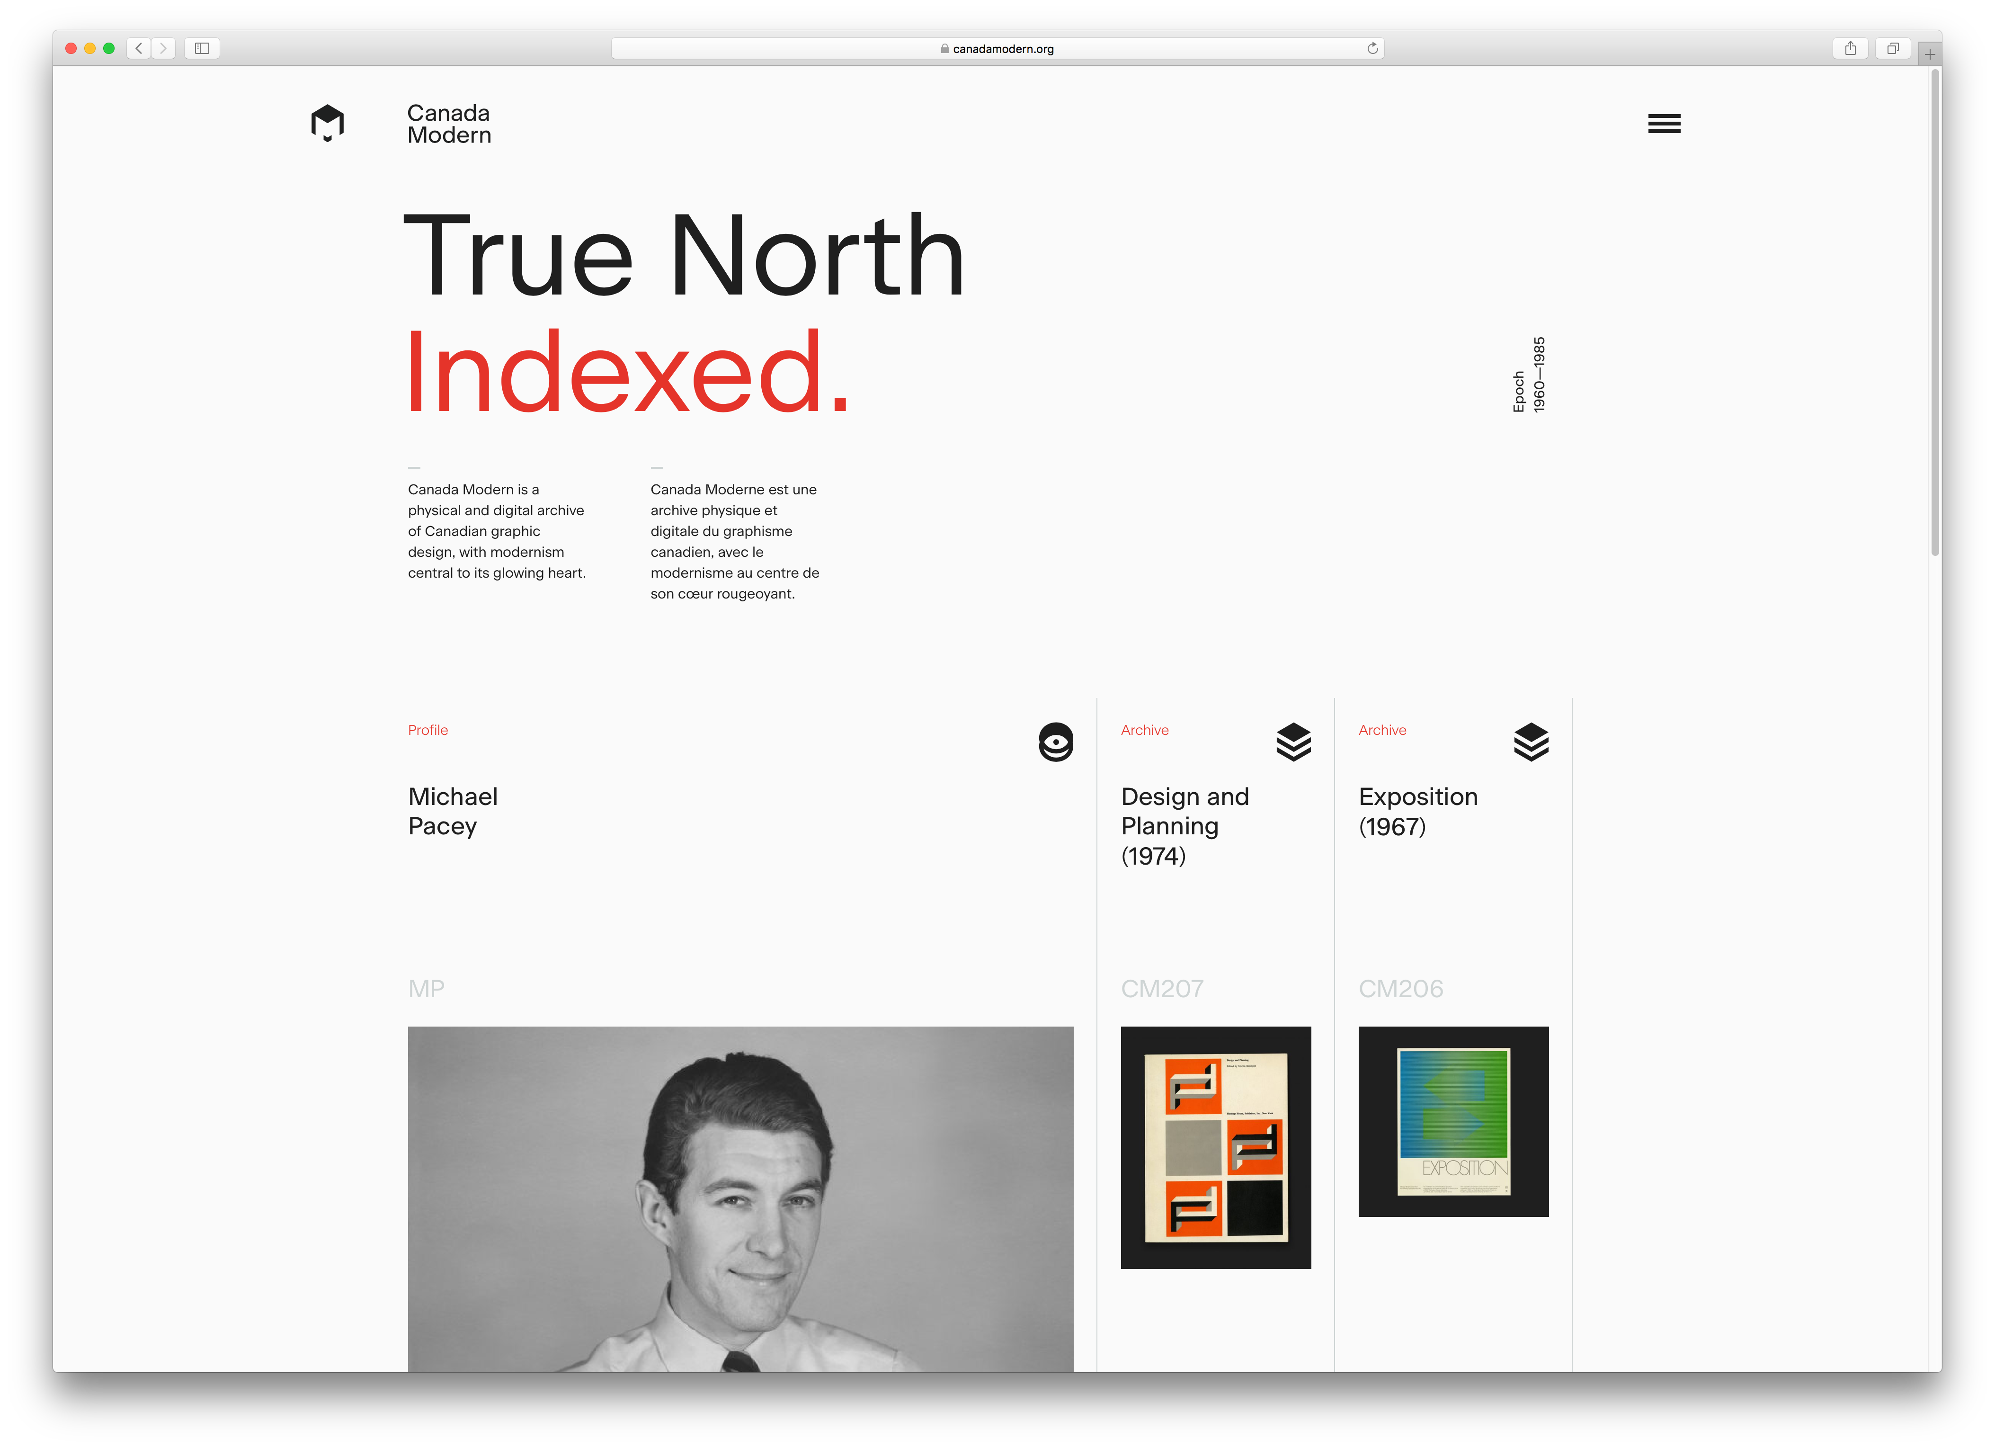Image resolution: width=1995 pixels, height=1448 pixels.
Task: Click the canadamodern.org address bar
Action: click(x=997, y=48)
